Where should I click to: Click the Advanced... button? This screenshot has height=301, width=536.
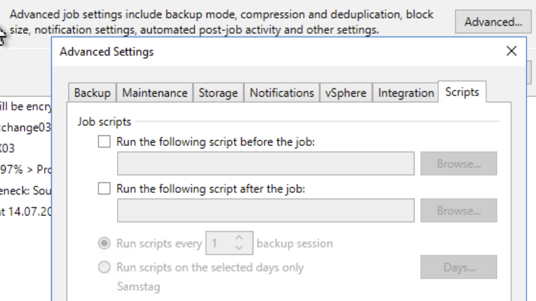click(493, 22)
